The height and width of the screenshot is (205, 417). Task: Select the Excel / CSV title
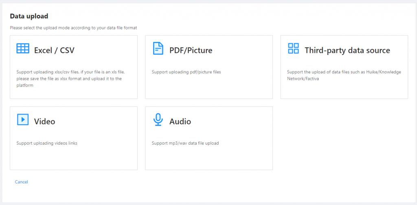[x=54, y=51]
